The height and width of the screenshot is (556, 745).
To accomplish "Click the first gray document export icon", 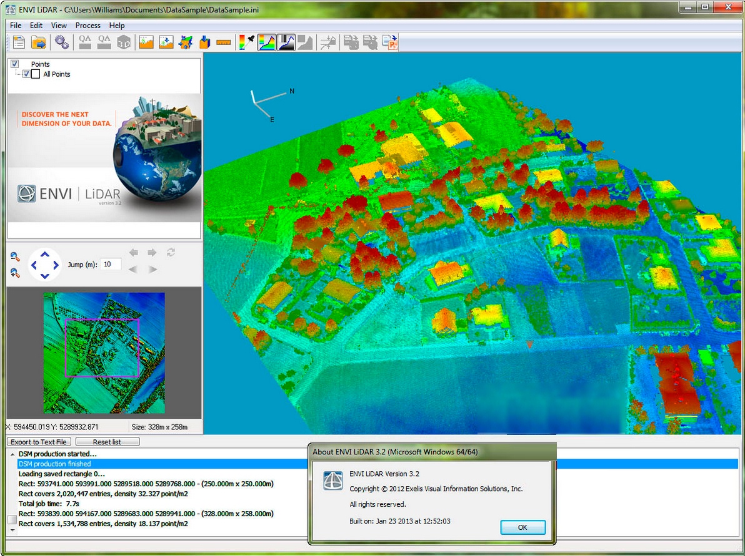I will tap(351, 42).
